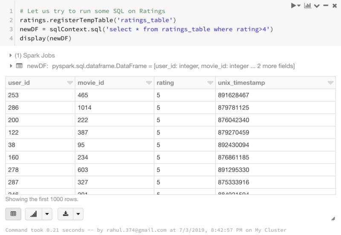Image resolution: width=341 pixels, height=235 pixels.
Task: Minimize the cell with the dash icon
Action: [x=326, y=6]
